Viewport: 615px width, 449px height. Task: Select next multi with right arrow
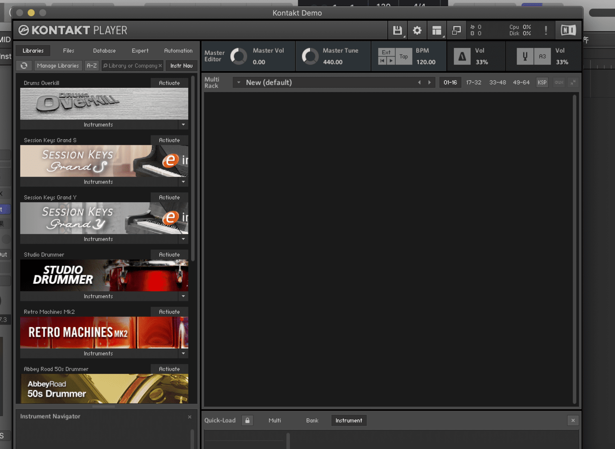point(429,83)
